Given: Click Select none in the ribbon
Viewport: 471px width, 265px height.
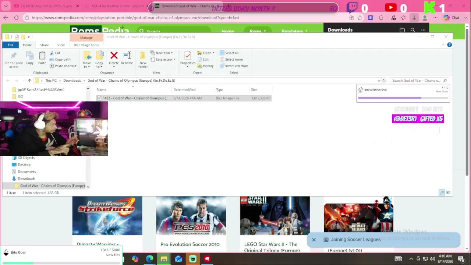Looking at the screenshot, I should [231, 59].
